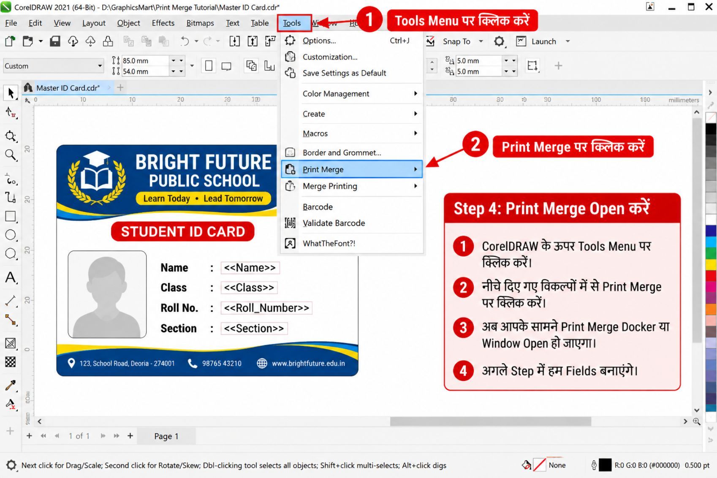This screenshot has height=478, width=717.
Task: Click the Undo arrow icon
Action: (185, 41)
